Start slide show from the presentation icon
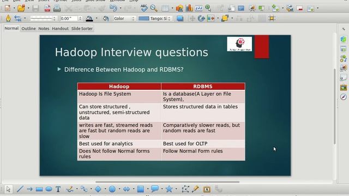349x196 pixels. click(252, 8)
